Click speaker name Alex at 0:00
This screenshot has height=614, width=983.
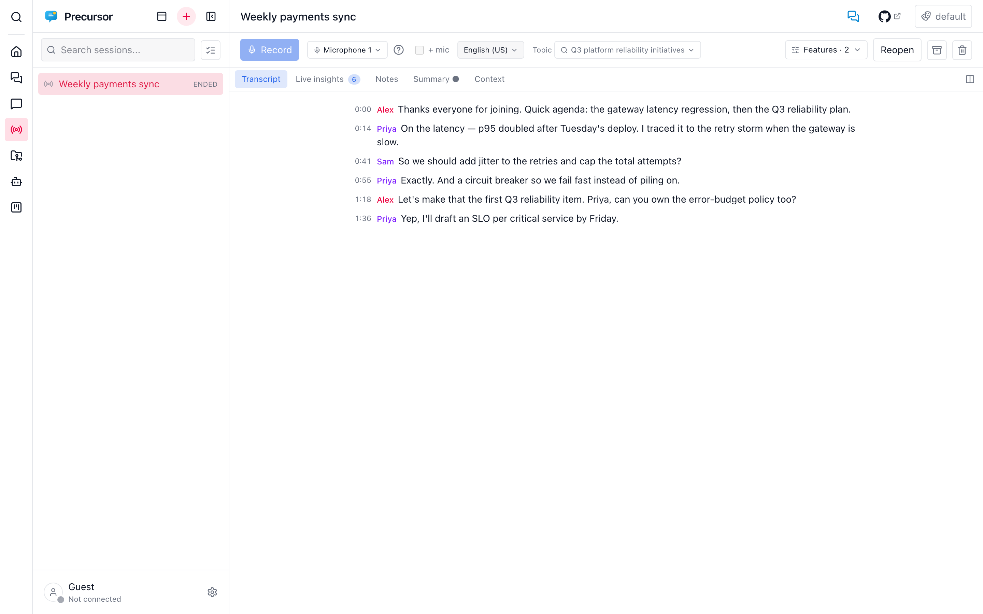tap(385, 109)
